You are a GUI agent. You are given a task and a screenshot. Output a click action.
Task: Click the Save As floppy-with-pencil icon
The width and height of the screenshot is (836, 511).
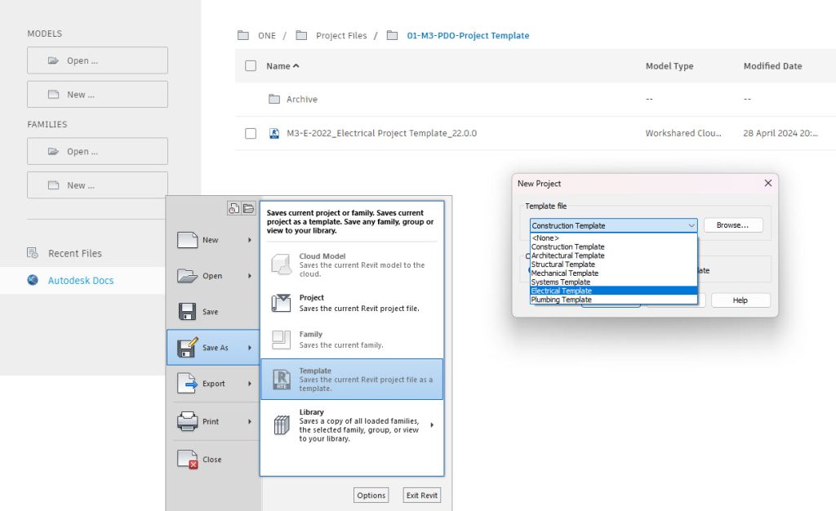pos(187,347)
